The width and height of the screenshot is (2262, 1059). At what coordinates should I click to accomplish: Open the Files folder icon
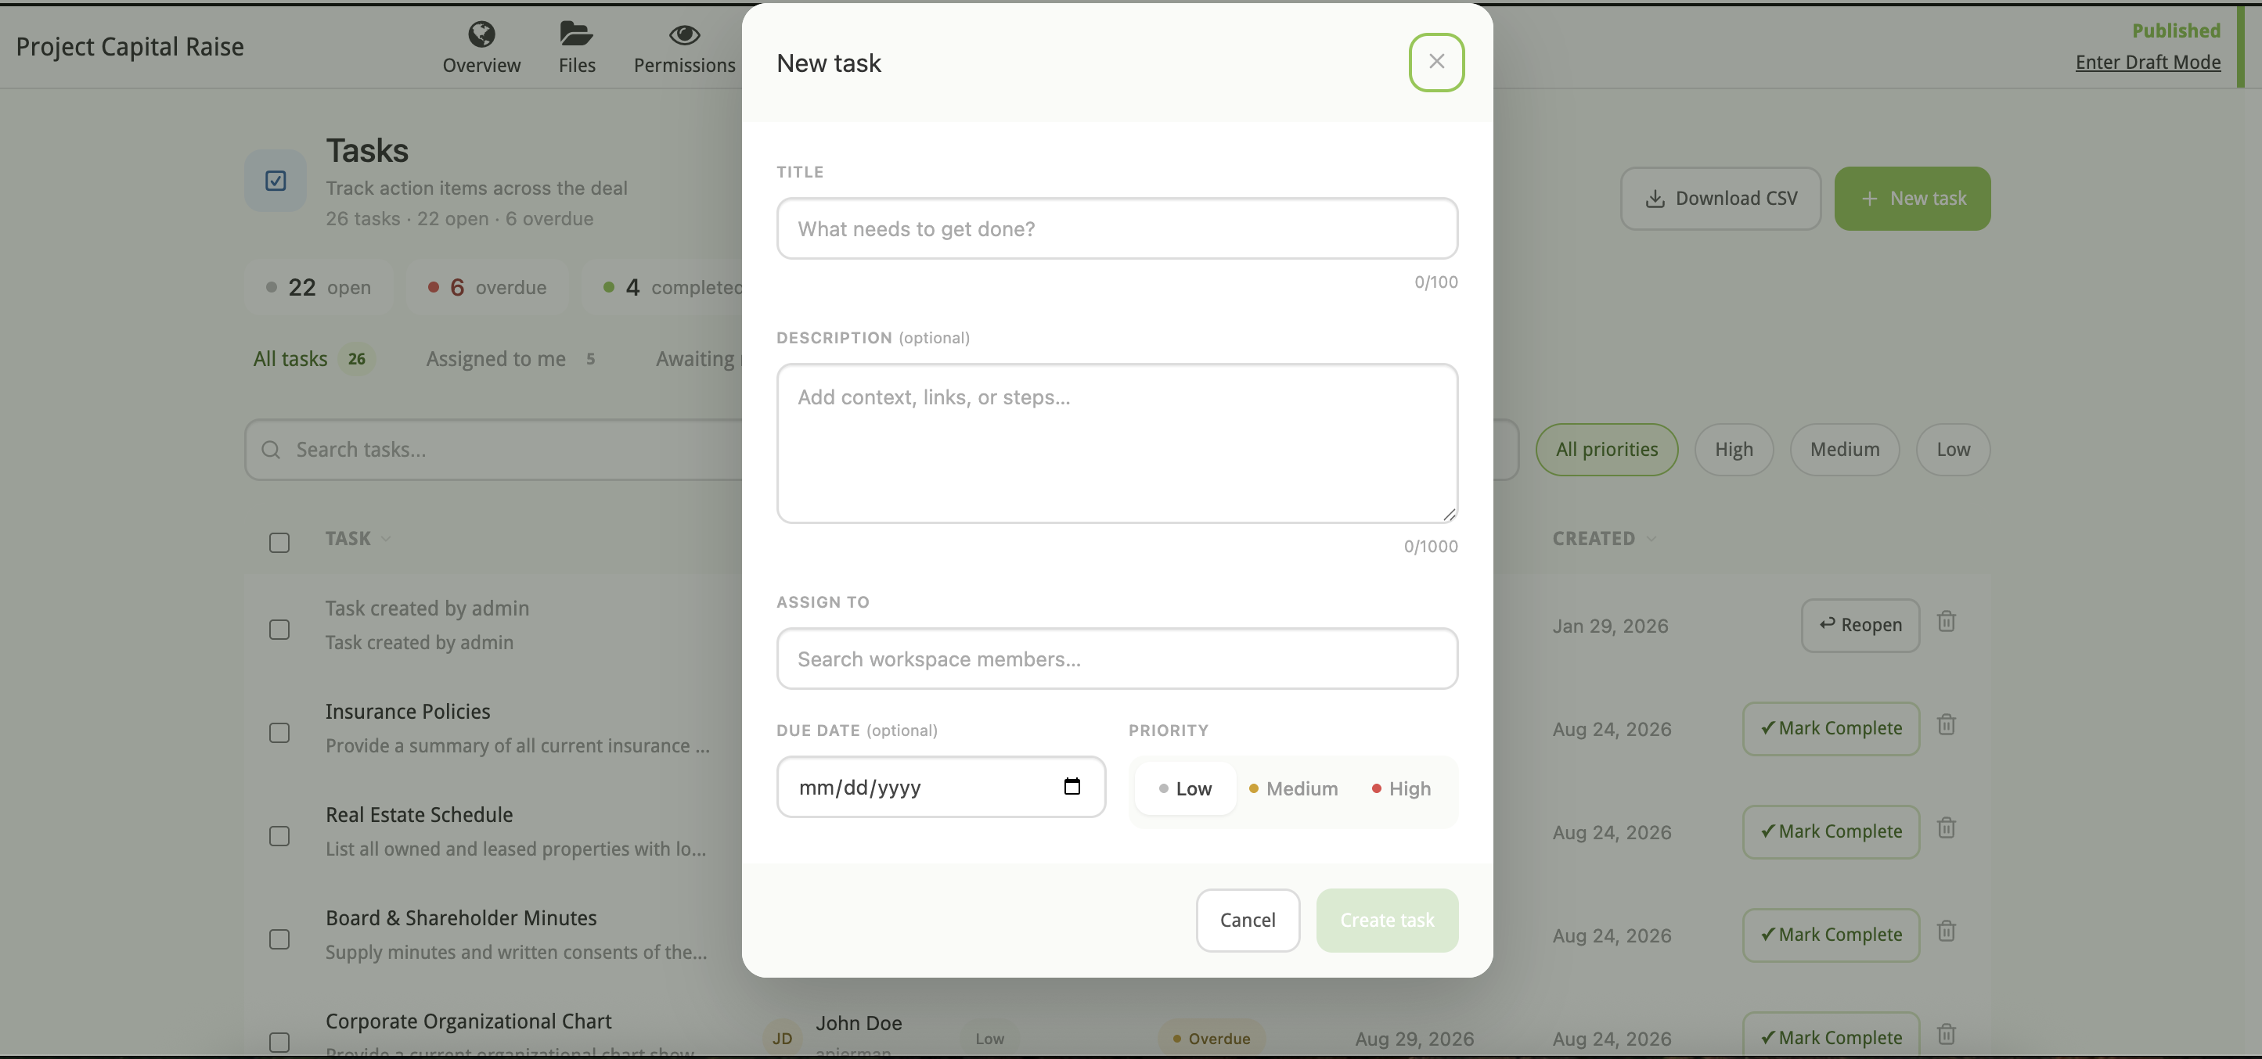576,34
